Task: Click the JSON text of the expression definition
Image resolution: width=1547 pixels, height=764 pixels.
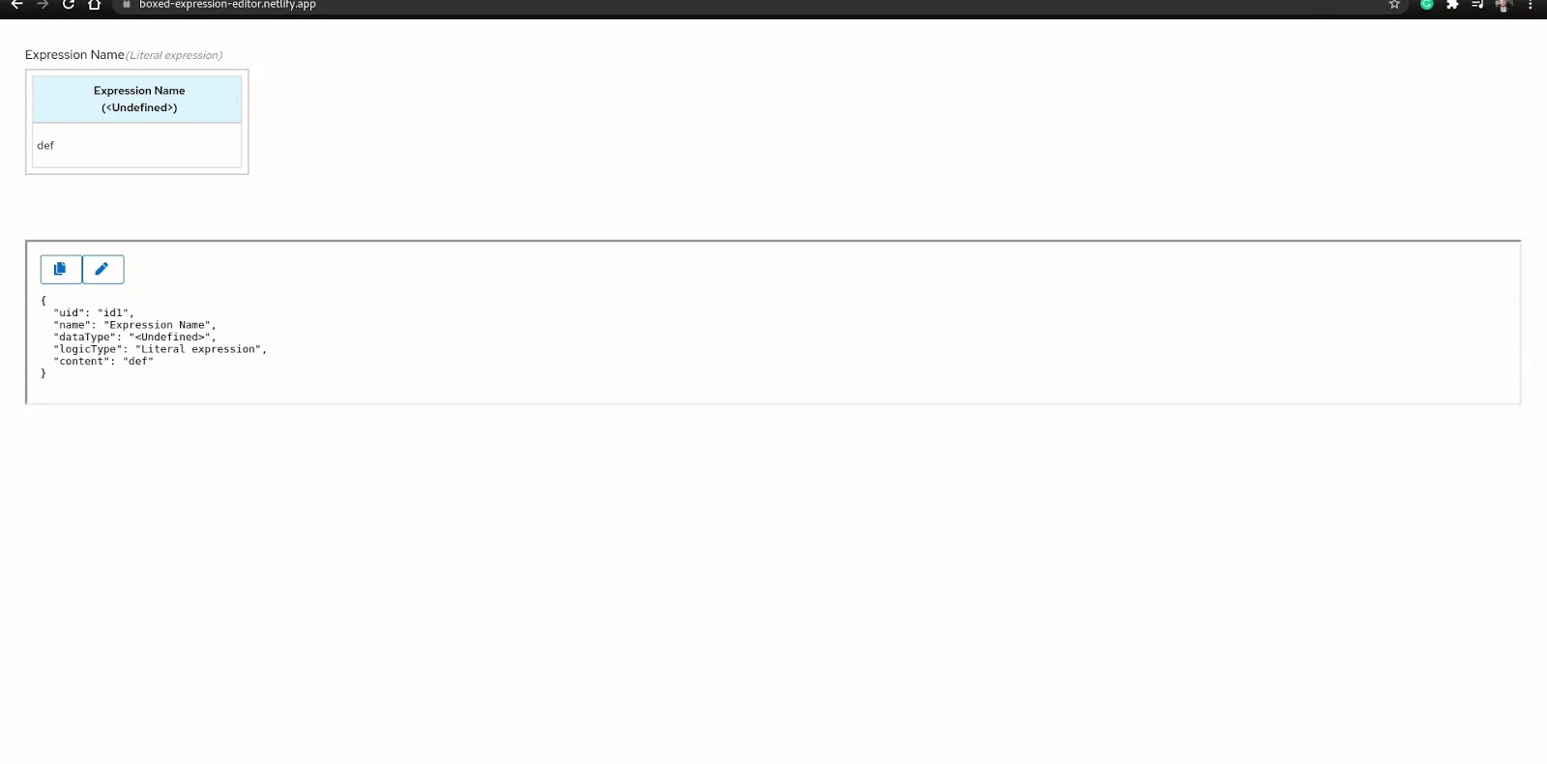Action: [154, 337]
